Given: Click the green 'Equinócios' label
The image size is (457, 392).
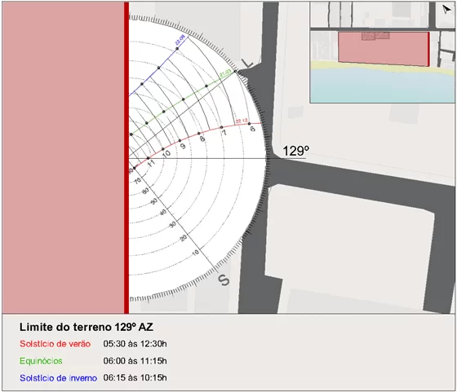Looking at the screenshot, I should (41, 361).
